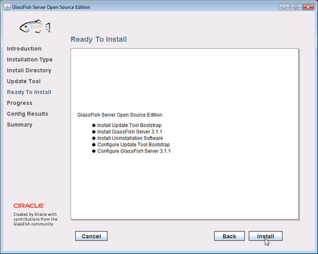The width and height of the screenshot is (318, 254).
Task: Select the Introduction step in sidebar
Action: click(24, 49)
